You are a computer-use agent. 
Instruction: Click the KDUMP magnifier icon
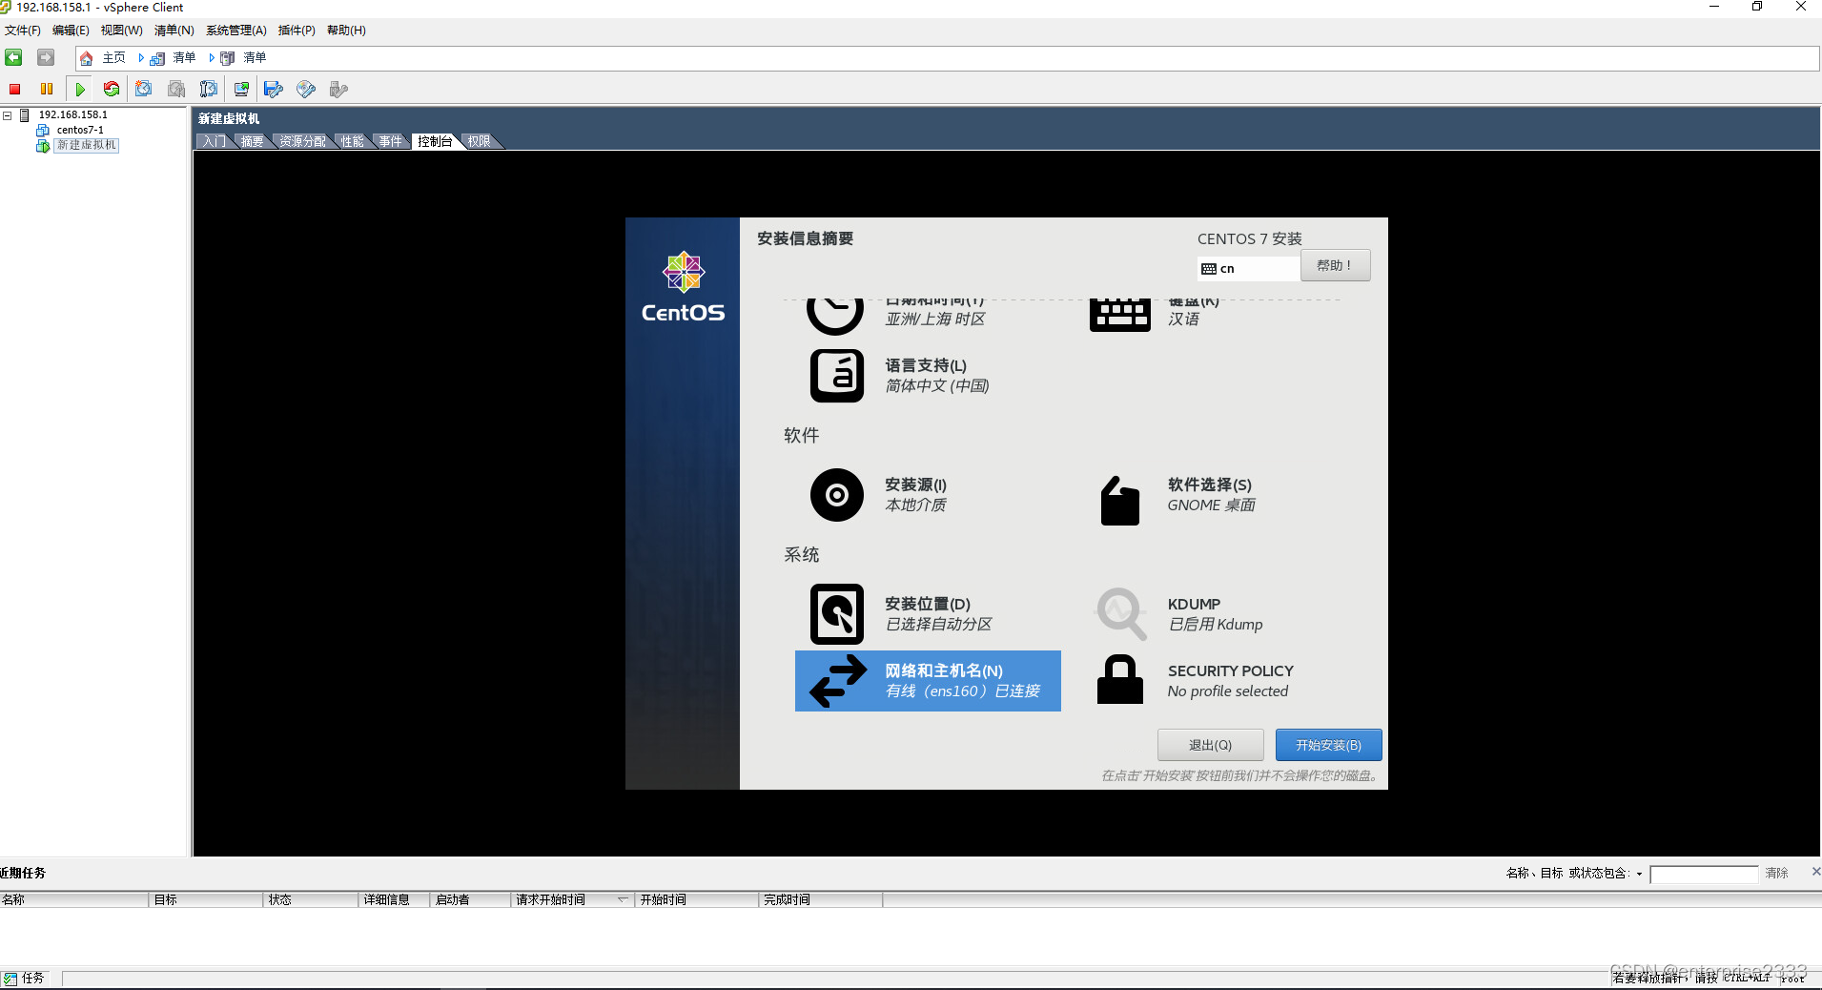1121,613
